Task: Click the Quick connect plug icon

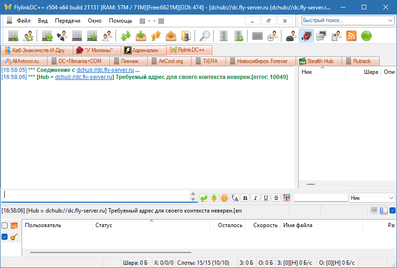Action: 62,36
